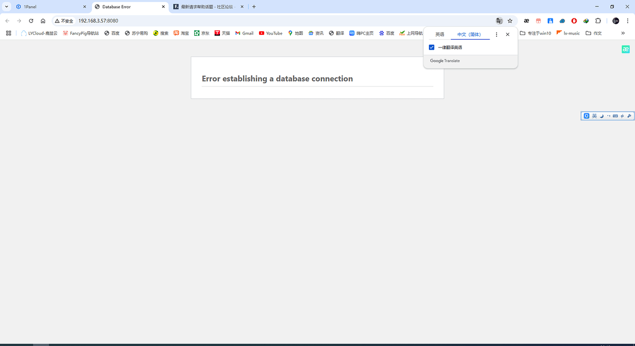Close the translate popup
This screenshot has height=346, width=635.
508,35
